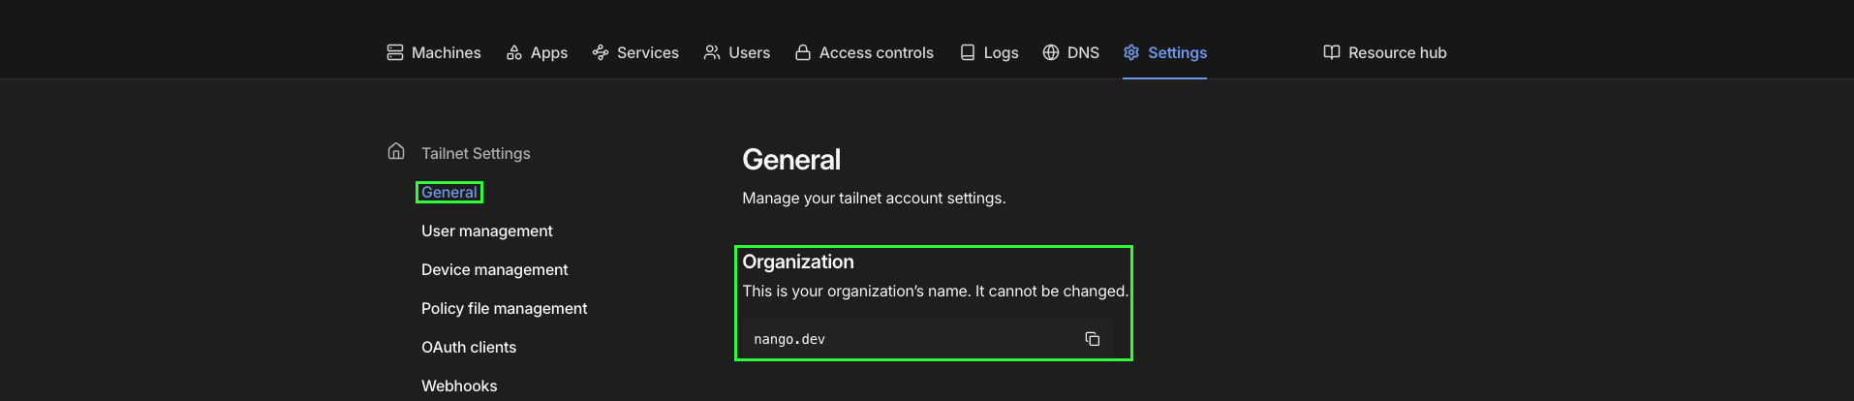Viewport: 1854px width, 401px height.
Task: Click the DNS globe icon
Action: (1051, 52)
